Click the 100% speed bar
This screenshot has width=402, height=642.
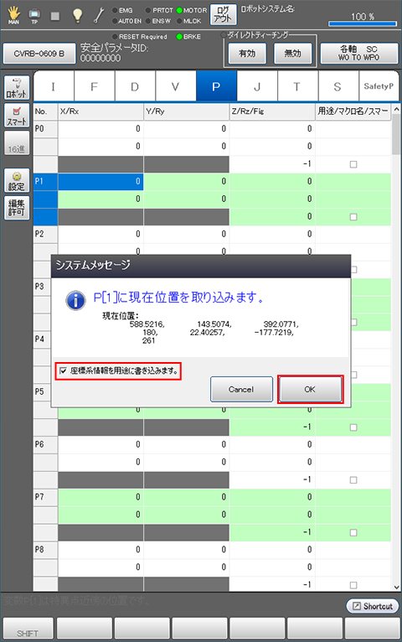click(363, 23)
